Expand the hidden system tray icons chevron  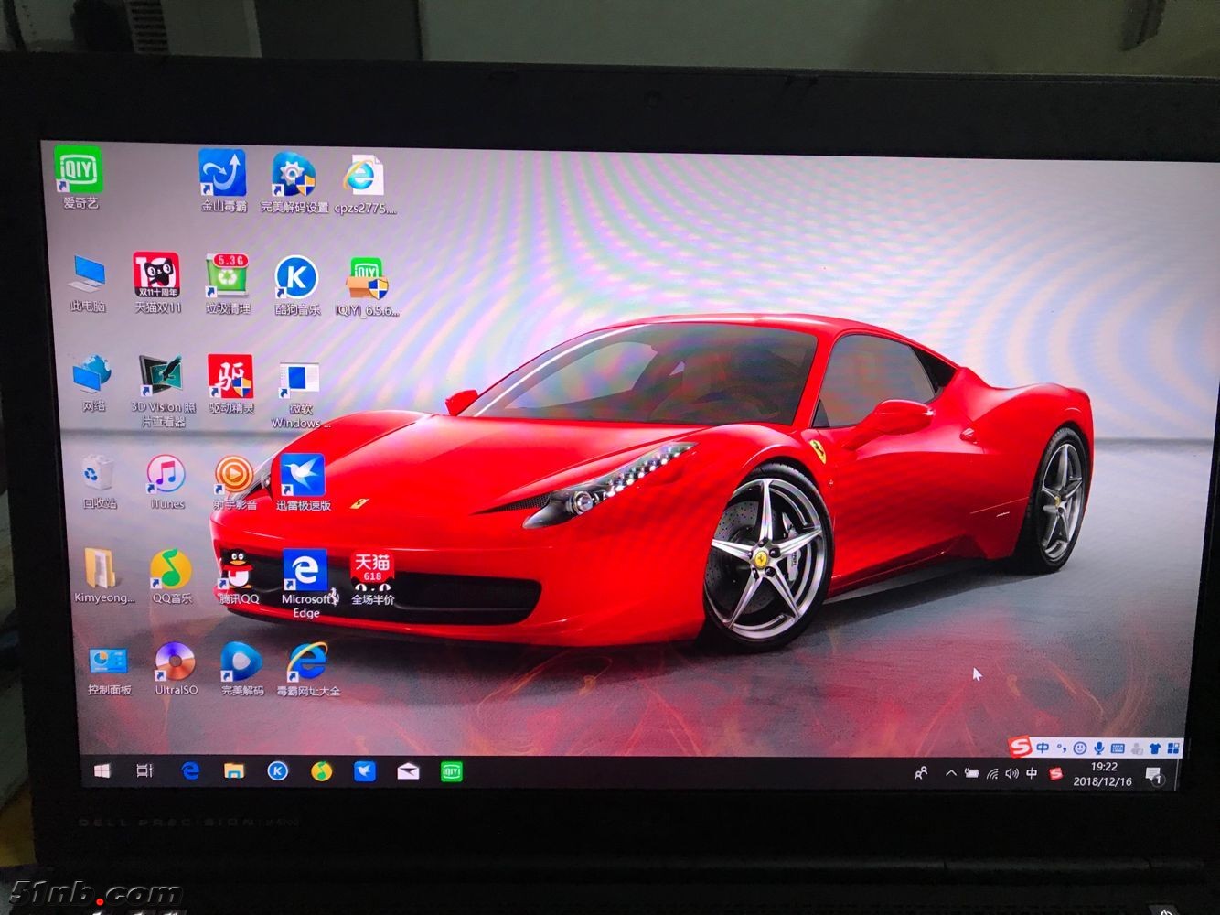[x=951, y=774]
